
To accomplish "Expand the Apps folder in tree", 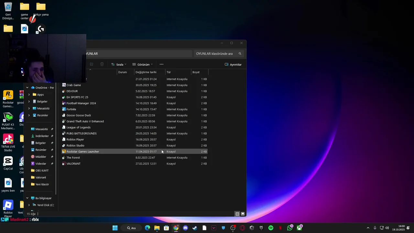I will point(29,94).
